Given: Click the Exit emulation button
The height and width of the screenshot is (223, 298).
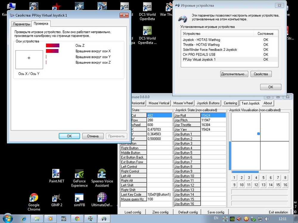Looking at the screenshot, I should point(278,212).
